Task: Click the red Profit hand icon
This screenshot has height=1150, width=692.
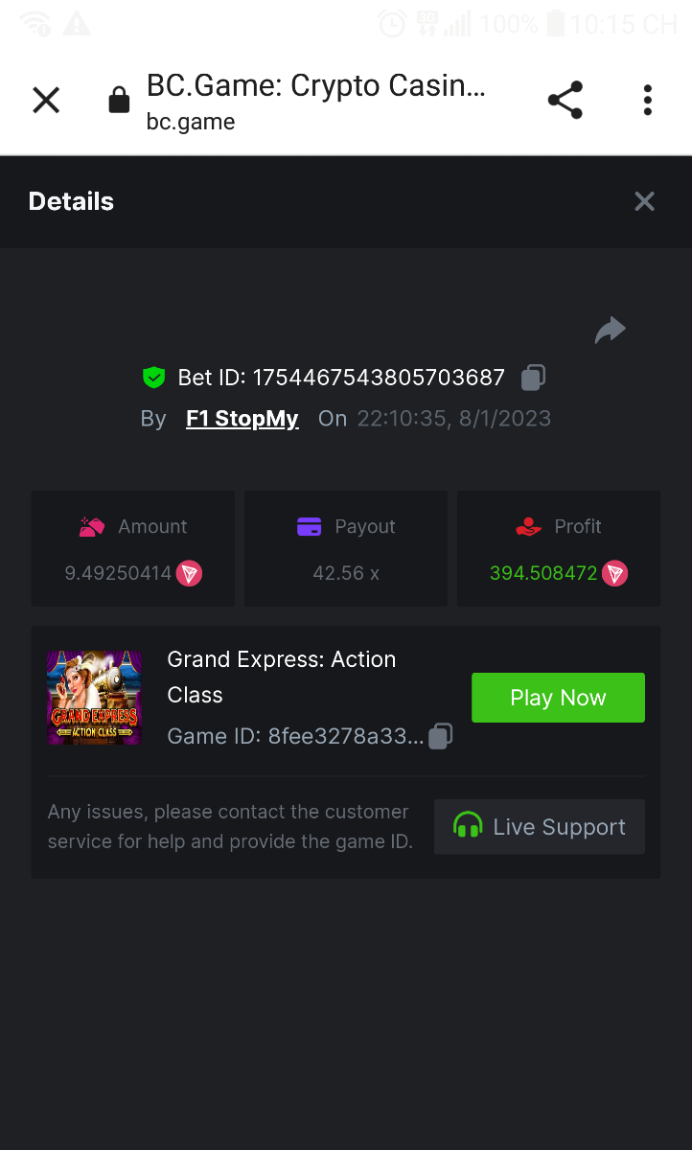Action: (x=528, y=526)
